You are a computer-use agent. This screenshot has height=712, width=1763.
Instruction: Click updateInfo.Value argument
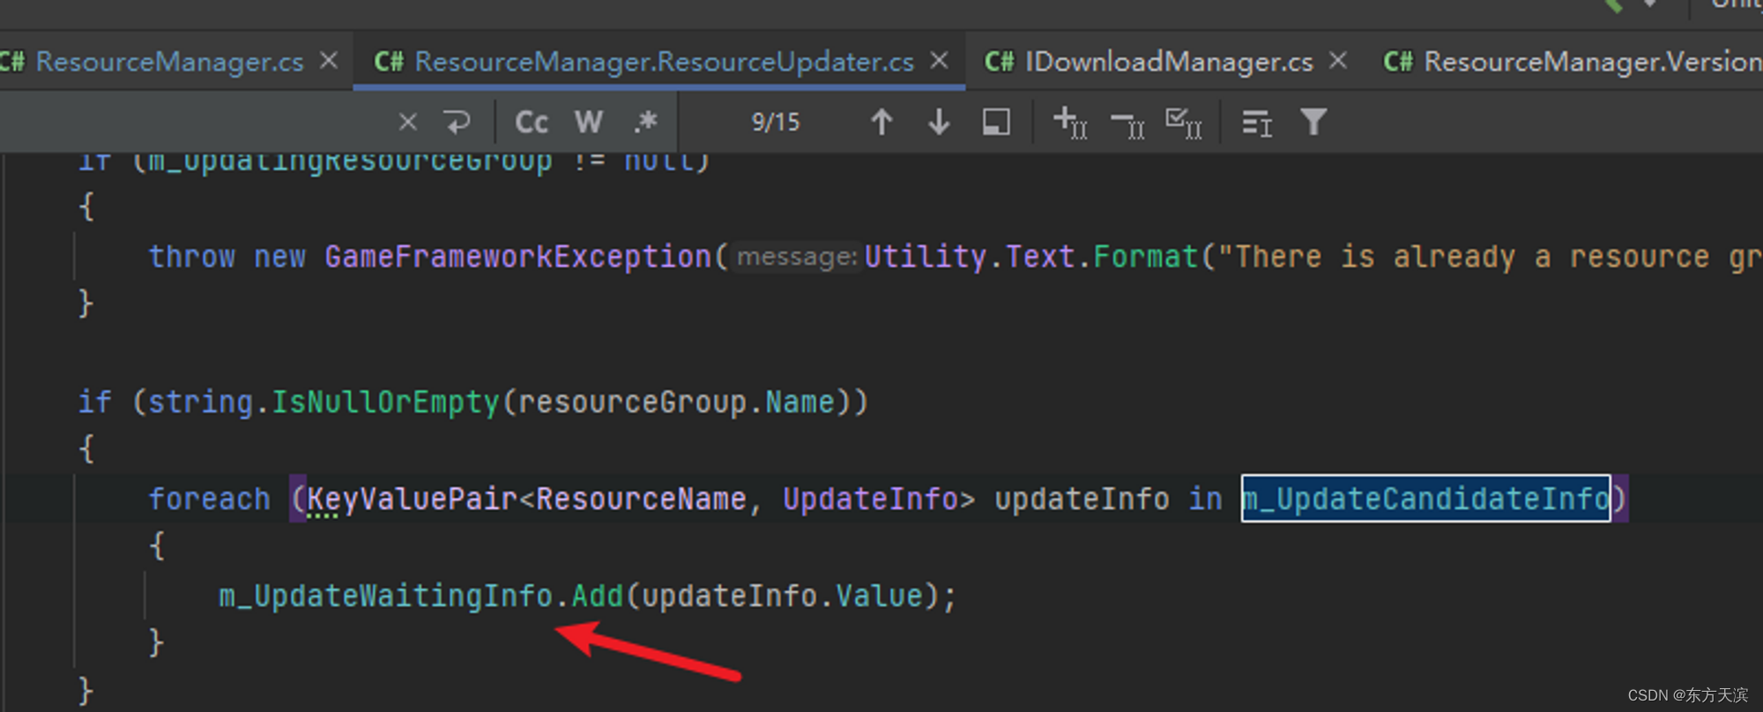(783, 596)
